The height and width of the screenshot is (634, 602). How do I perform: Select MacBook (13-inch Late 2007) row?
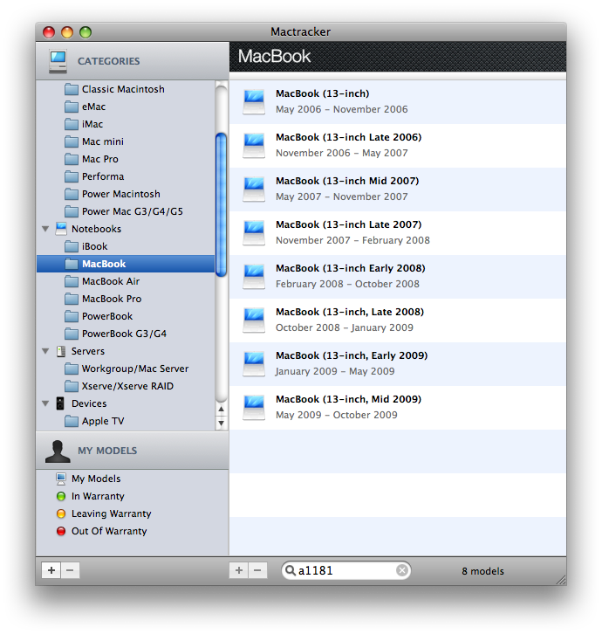pos(398,233)
